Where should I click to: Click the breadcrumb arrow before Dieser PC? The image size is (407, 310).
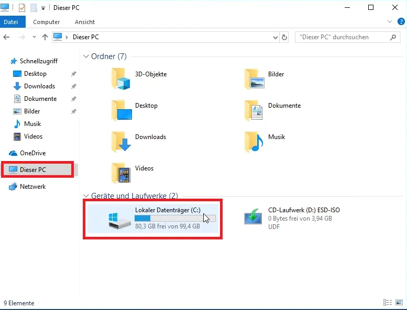click(x=67, y=37)
